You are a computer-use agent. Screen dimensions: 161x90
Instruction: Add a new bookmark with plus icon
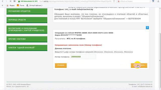pyautogui.click(x=2, y=5)
